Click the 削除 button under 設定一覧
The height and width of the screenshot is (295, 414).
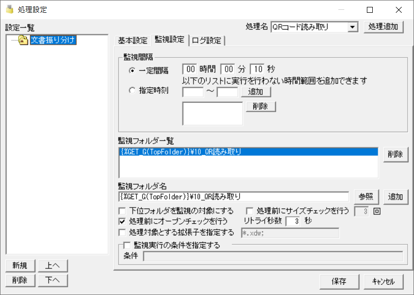[x=20, y=280]
